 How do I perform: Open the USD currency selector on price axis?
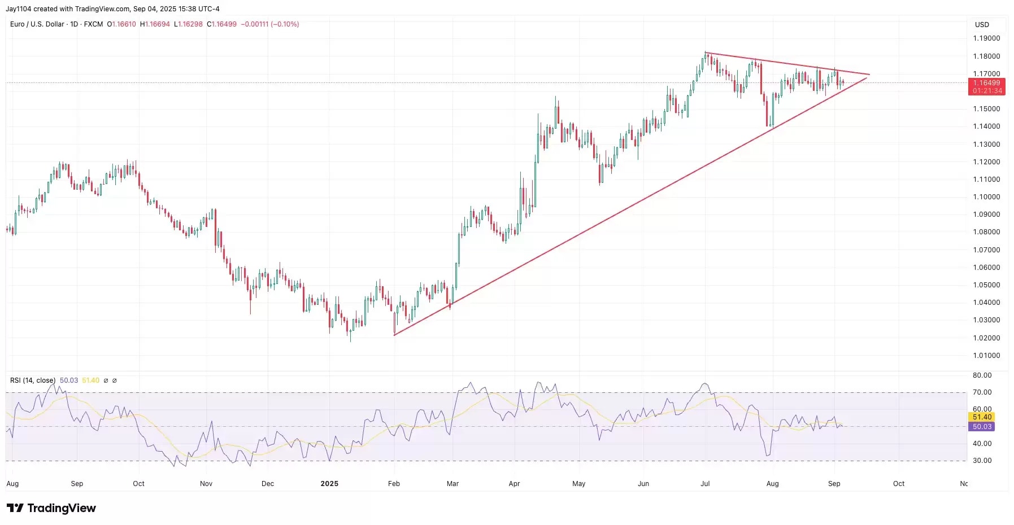[x=982, y=25]
